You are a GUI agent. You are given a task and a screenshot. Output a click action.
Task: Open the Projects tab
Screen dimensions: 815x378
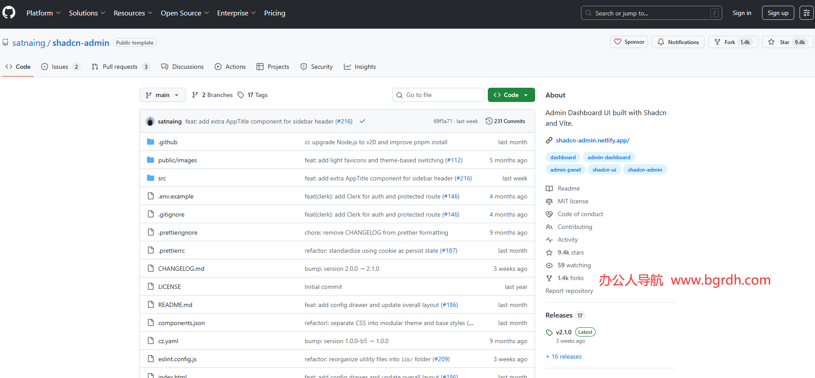[273, 67]
